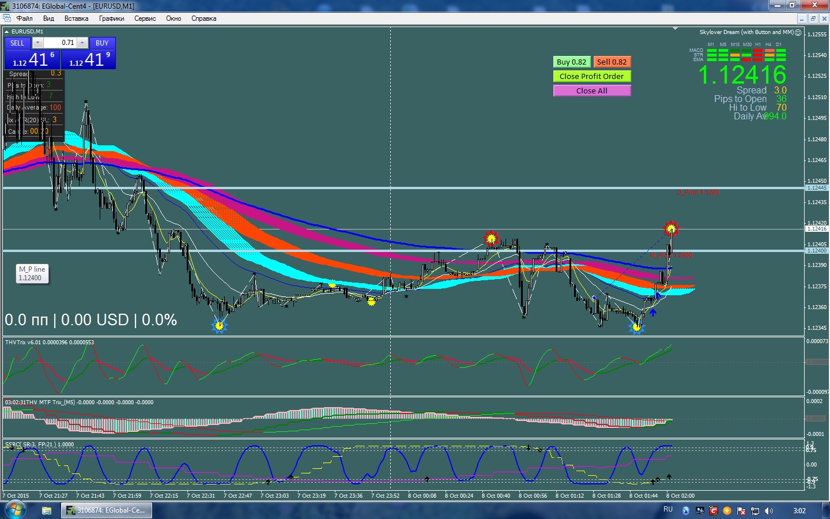Click the 0.71 lot volume field
This screenshot has width=830, height=519.
[x=60, y=43]
